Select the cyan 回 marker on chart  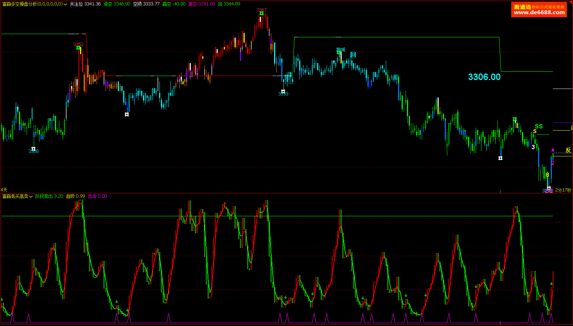pos(353,55)
